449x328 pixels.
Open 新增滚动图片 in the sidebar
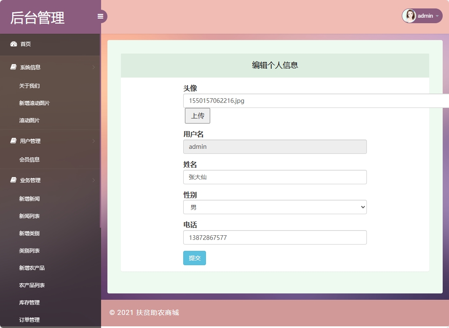(35, 103)
